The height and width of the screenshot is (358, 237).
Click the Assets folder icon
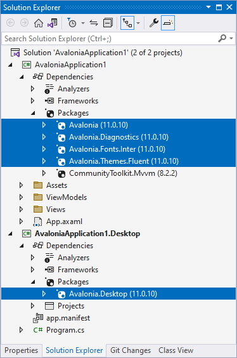38,185
